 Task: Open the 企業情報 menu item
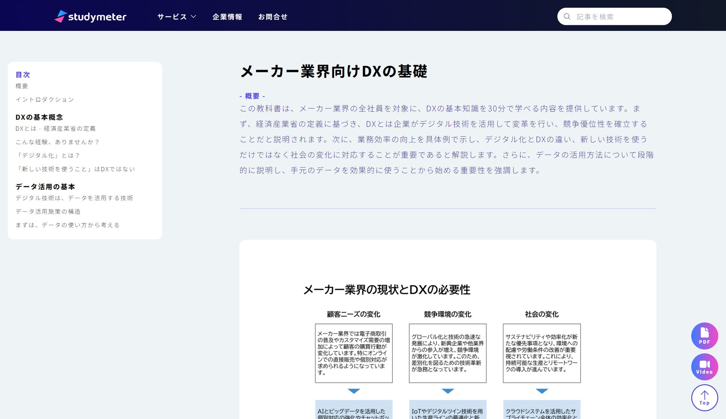[x=227, y=17]
